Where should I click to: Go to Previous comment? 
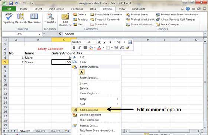click(x=81, y=20)
